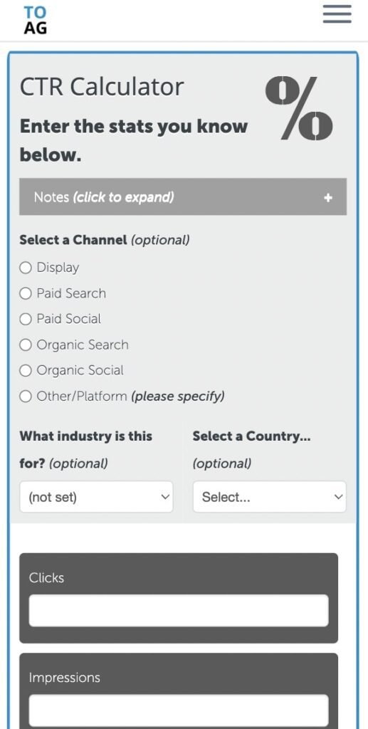The image size is (368, 729).
Task: Click the Clicks field label
Action: 46,578
